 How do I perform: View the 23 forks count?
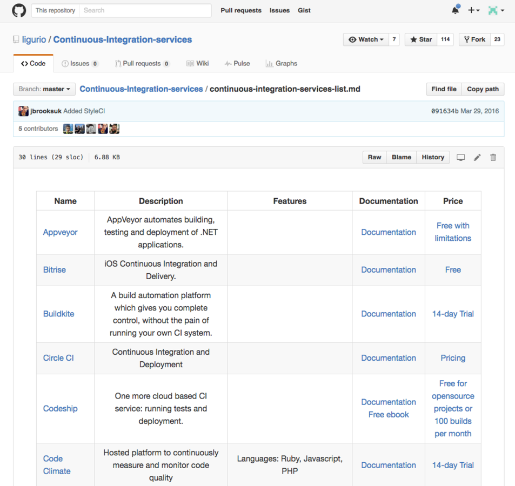coord(497,39)
